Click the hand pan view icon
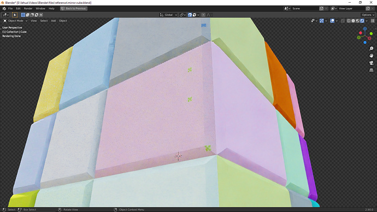377x212 pixels. point(371,56)
